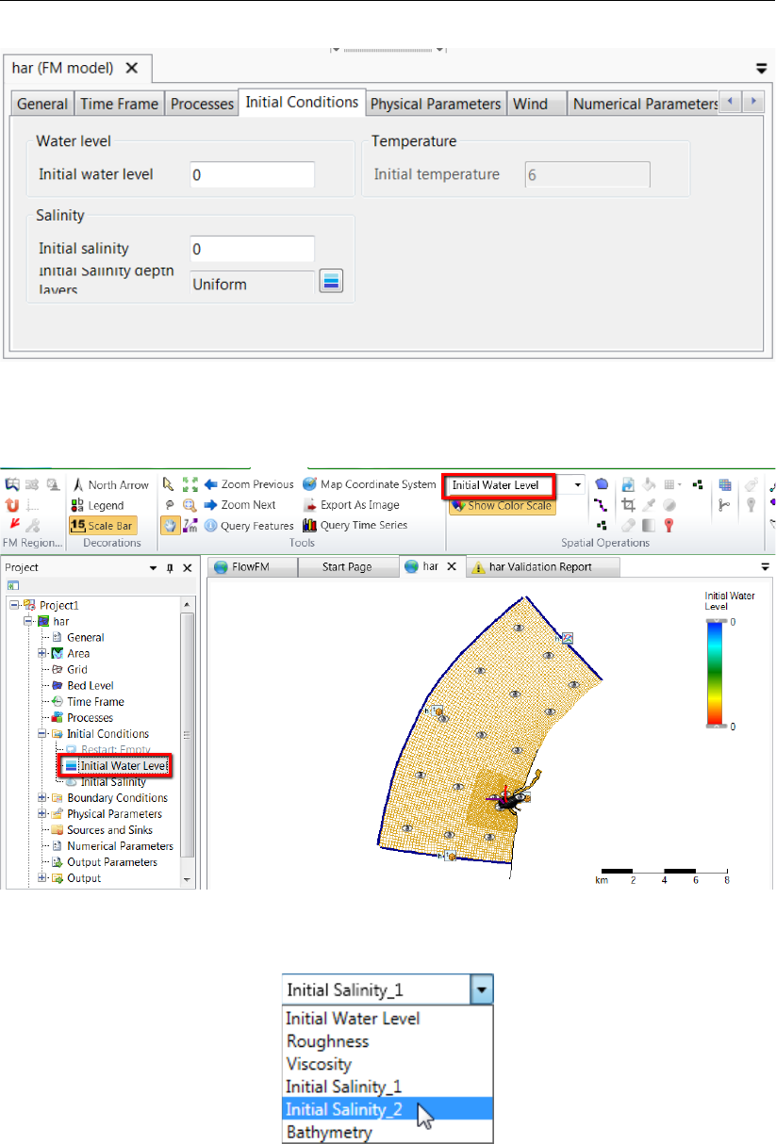Click the red pin point icon
This screenshot has width=776, height=1144.
[x=669, y=525]
